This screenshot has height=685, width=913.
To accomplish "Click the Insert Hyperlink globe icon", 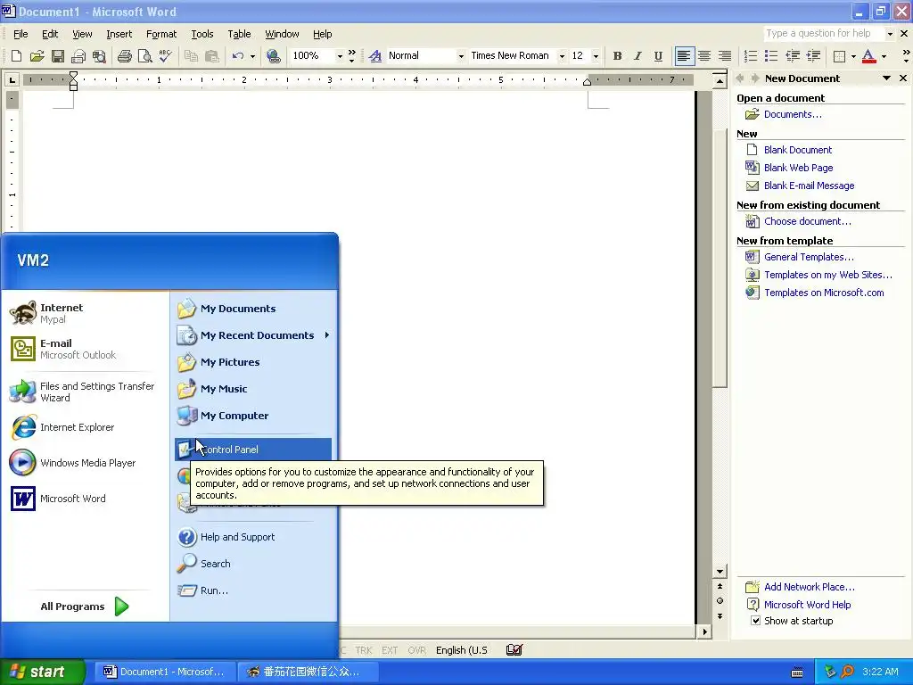I will 273,56.
